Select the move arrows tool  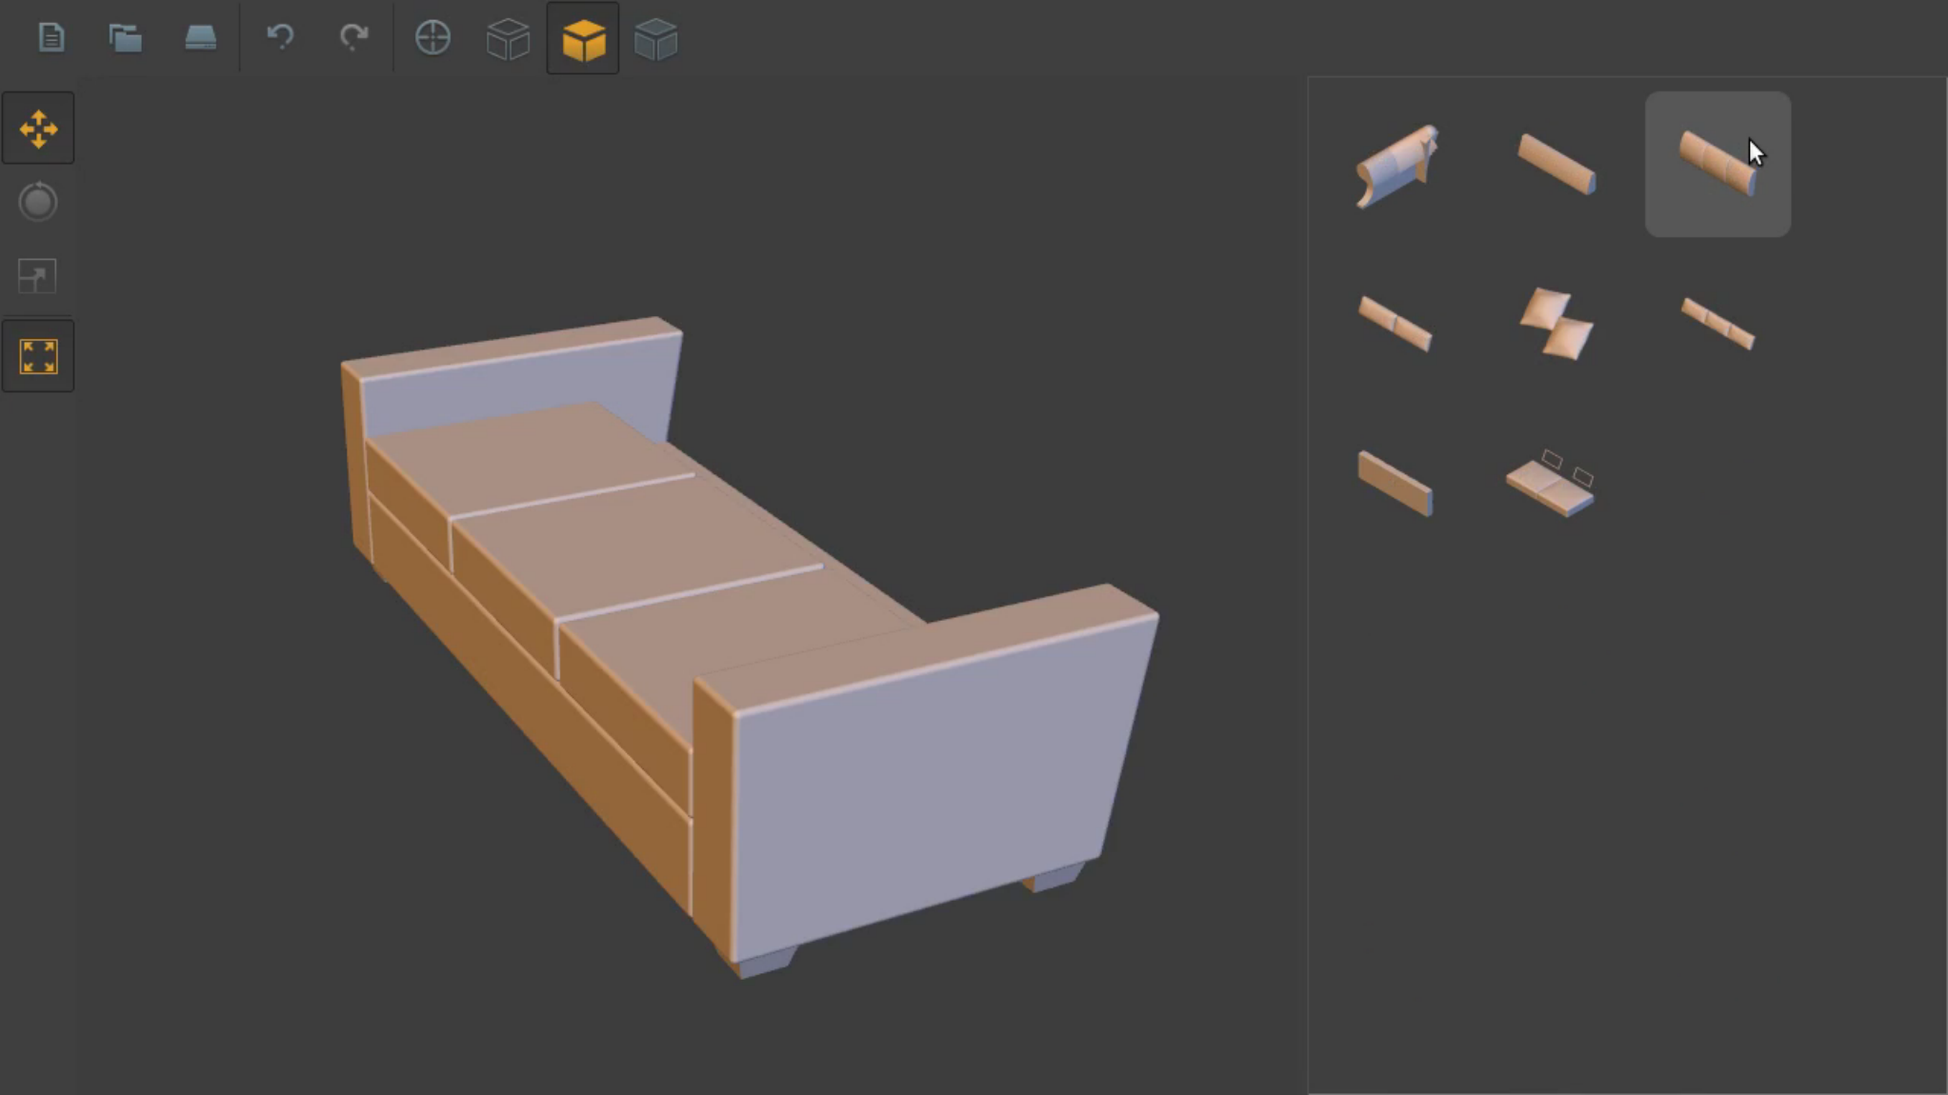tap(38, 129)
